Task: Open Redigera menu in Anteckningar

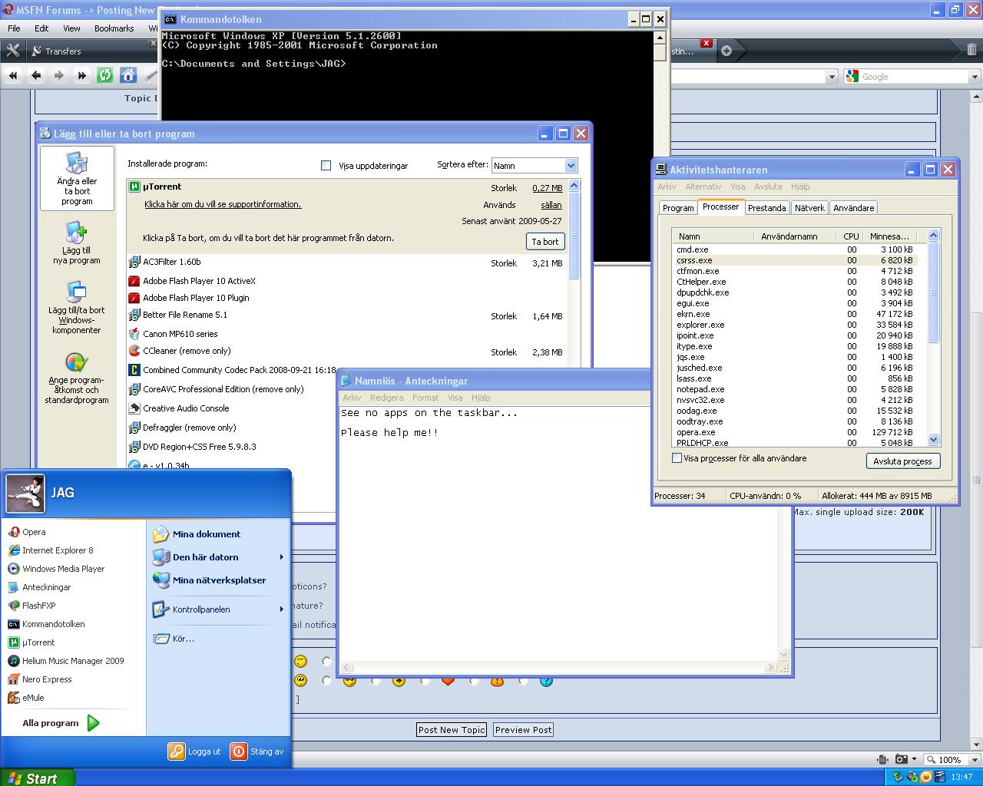Action: click(386, 398)
